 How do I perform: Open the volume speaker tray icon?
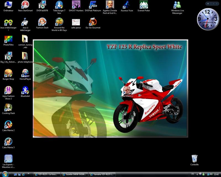tap(212, 174)
